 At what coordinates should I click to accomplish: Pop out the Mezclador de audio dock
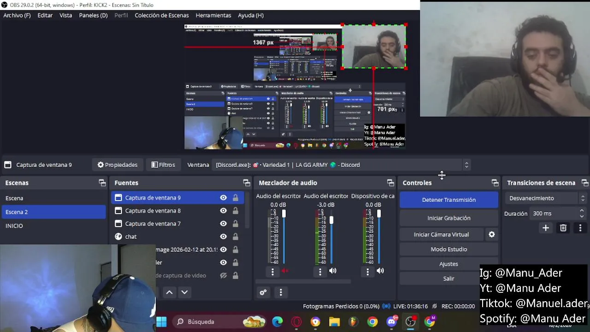click(x=390, y=183)
